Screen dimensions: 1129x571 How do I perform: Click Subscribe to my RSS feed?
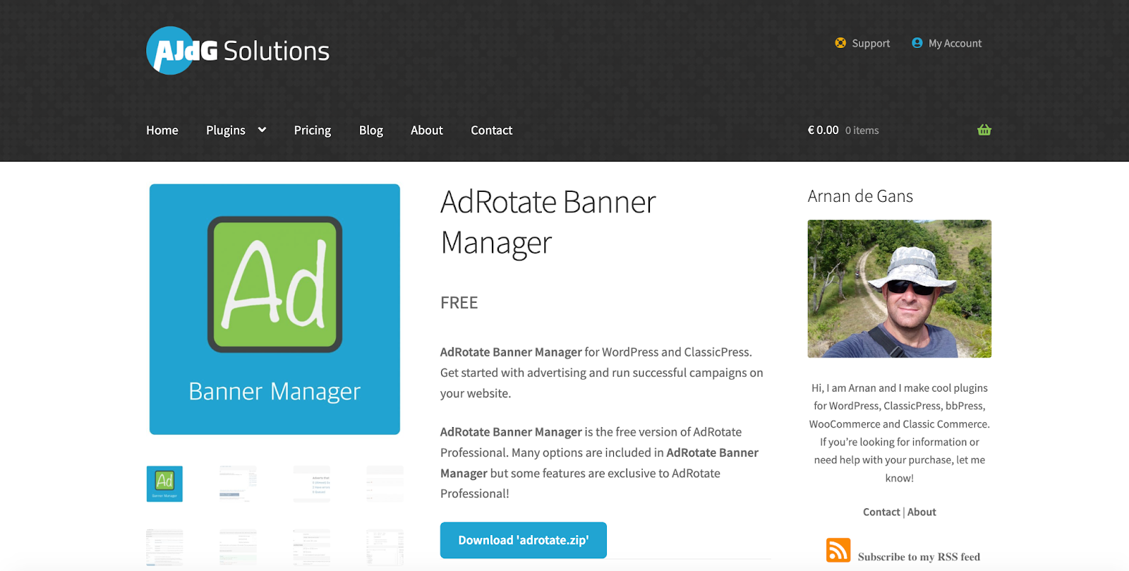(919, 557)
